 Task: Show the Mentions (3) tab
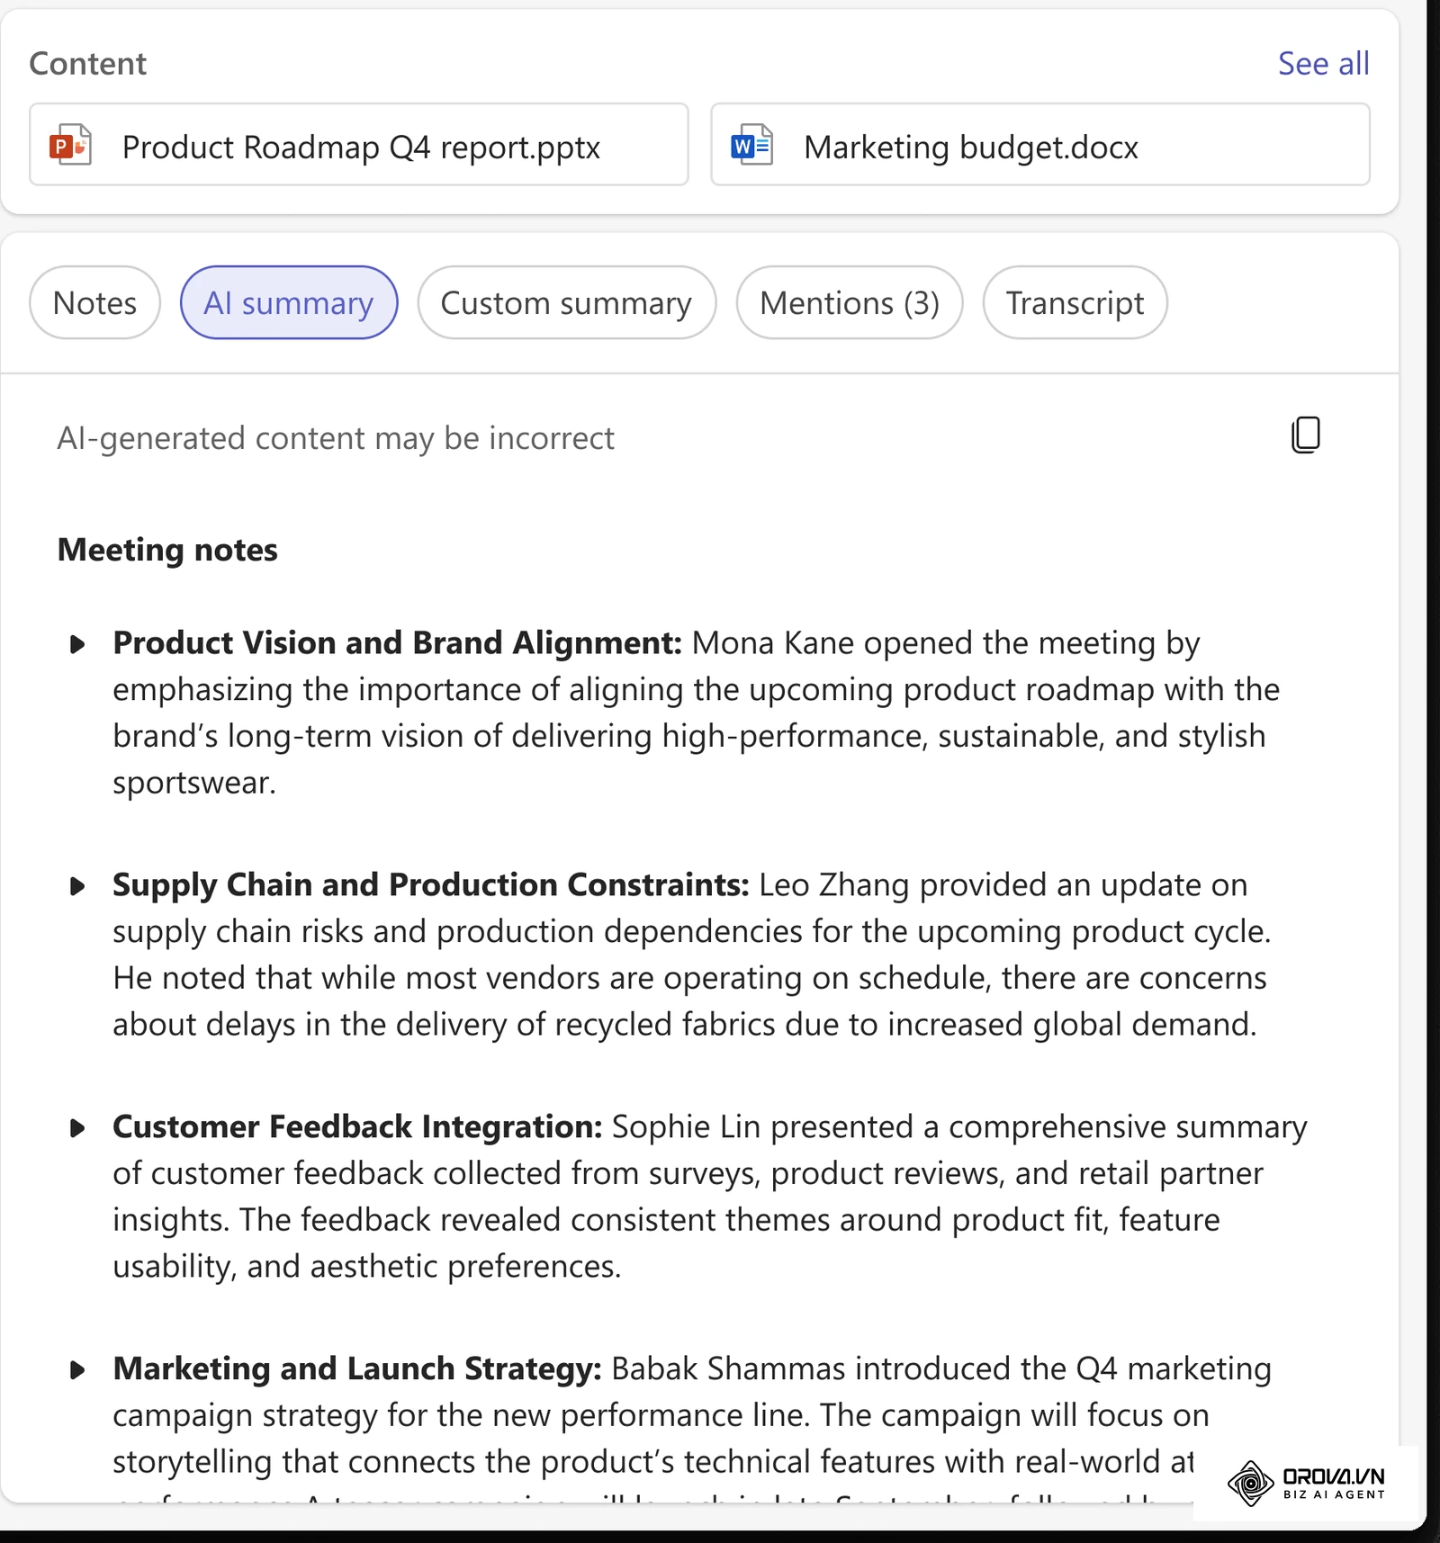click(x=850, y=302)
